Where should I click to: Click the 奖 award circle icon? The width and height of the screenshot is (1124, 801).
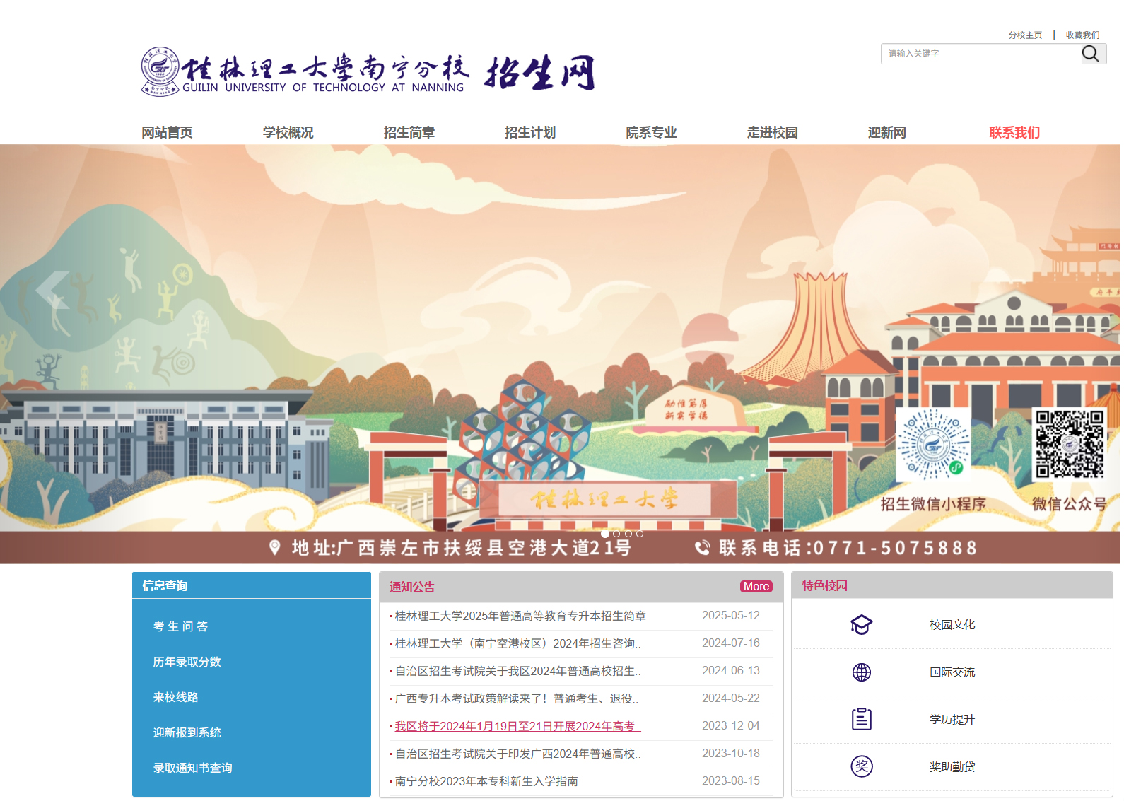click(861, 766)
